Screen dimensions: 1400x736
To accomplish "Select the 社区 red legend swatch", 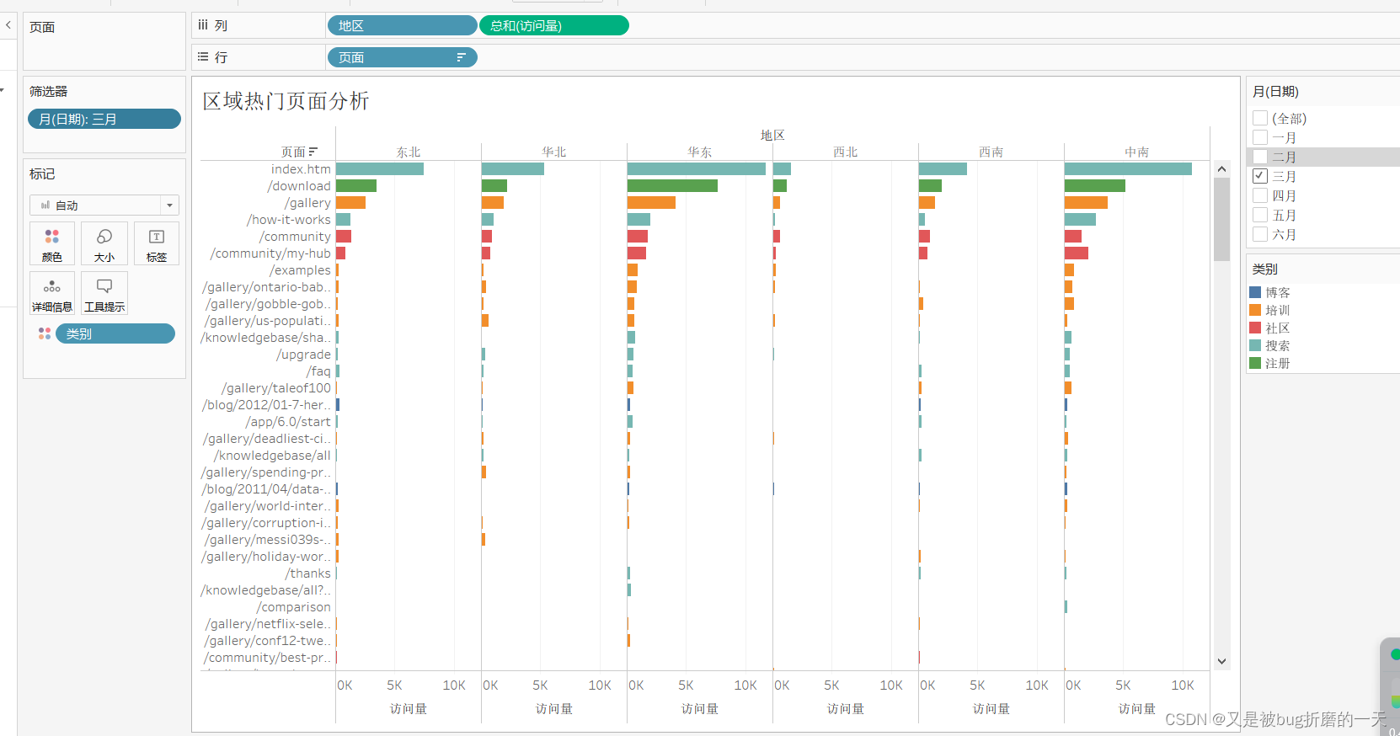I will [1255, 328].
